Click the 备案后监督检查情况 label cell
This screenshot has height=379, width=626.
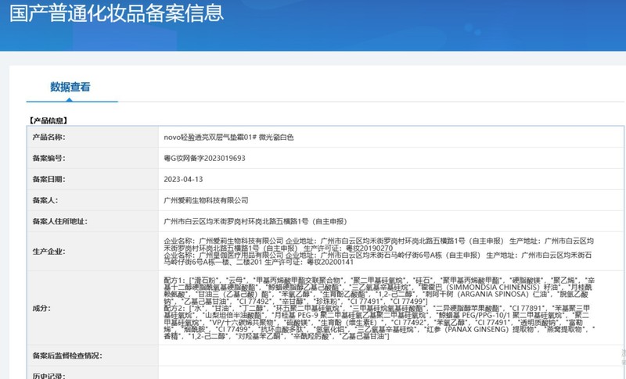pos(92,356)
